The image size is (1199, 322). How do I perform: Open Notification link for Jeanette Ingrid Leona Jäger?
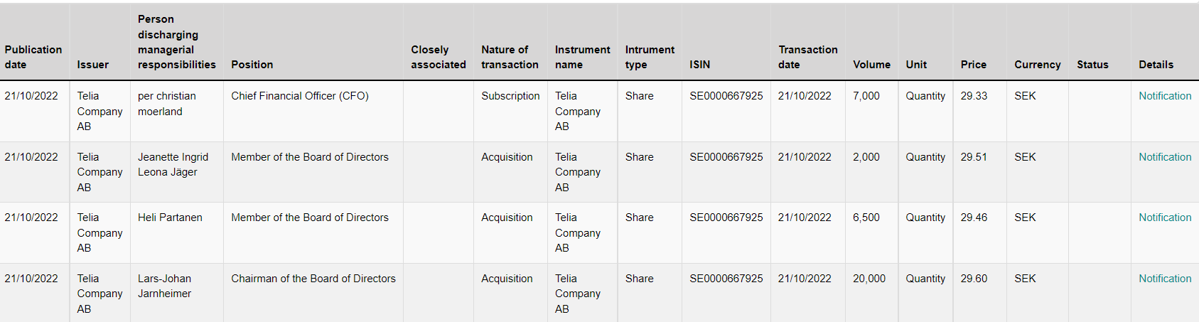coord(1164,157)
